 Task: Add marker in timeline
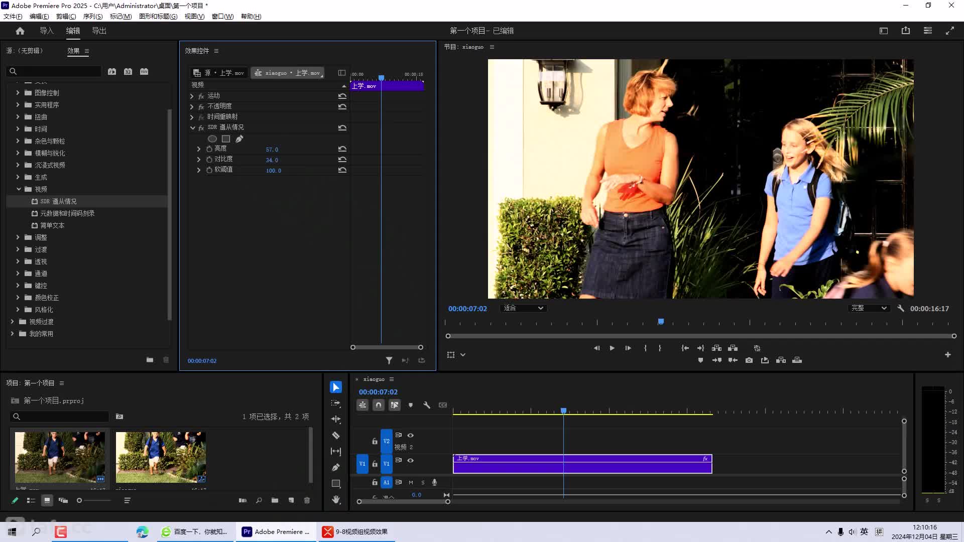click(411, 405)
